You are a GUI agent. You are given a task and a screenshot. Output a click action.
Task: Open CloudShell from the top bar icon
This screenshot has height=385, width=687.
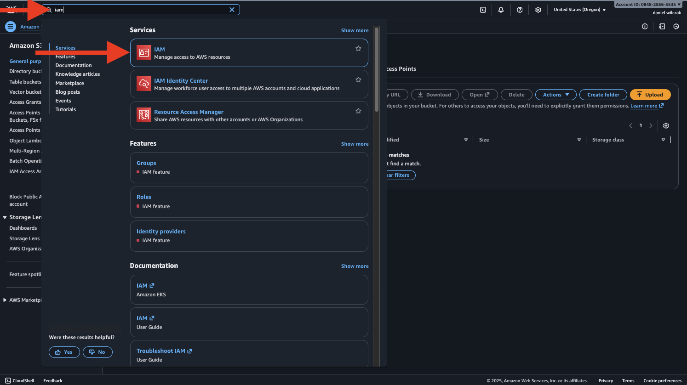[483, 10]
